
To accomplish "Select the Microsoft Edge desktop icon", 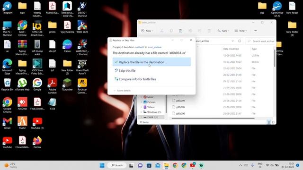I will pos(8,67).
